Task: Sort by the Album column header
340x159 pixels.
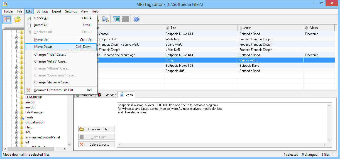Action: click(319, 28)
